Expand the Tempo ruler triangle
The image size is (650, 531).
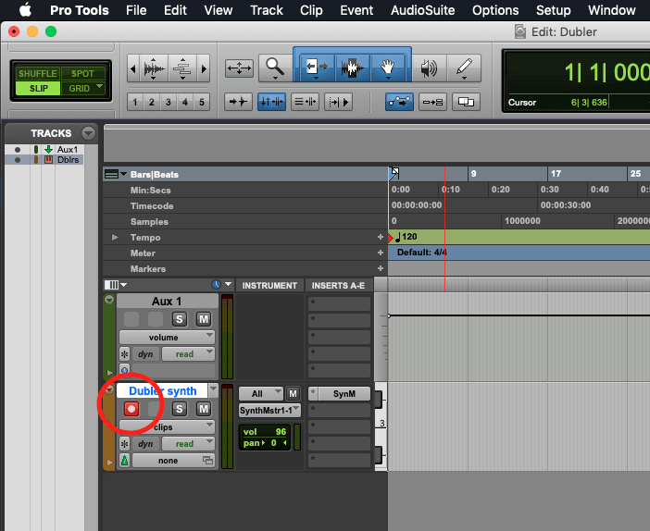115,238
